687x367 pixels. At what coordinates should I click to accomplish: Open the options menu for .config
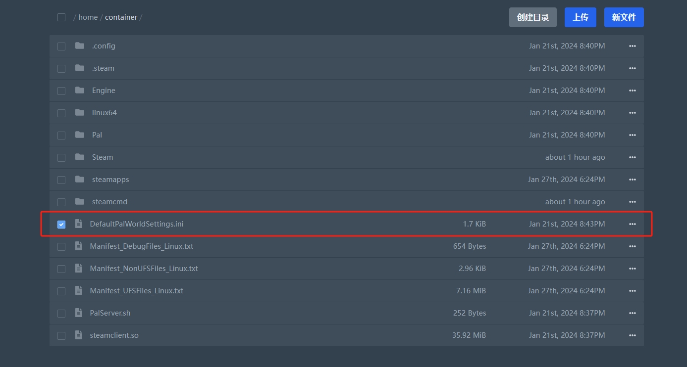click(x=632, y=46)
